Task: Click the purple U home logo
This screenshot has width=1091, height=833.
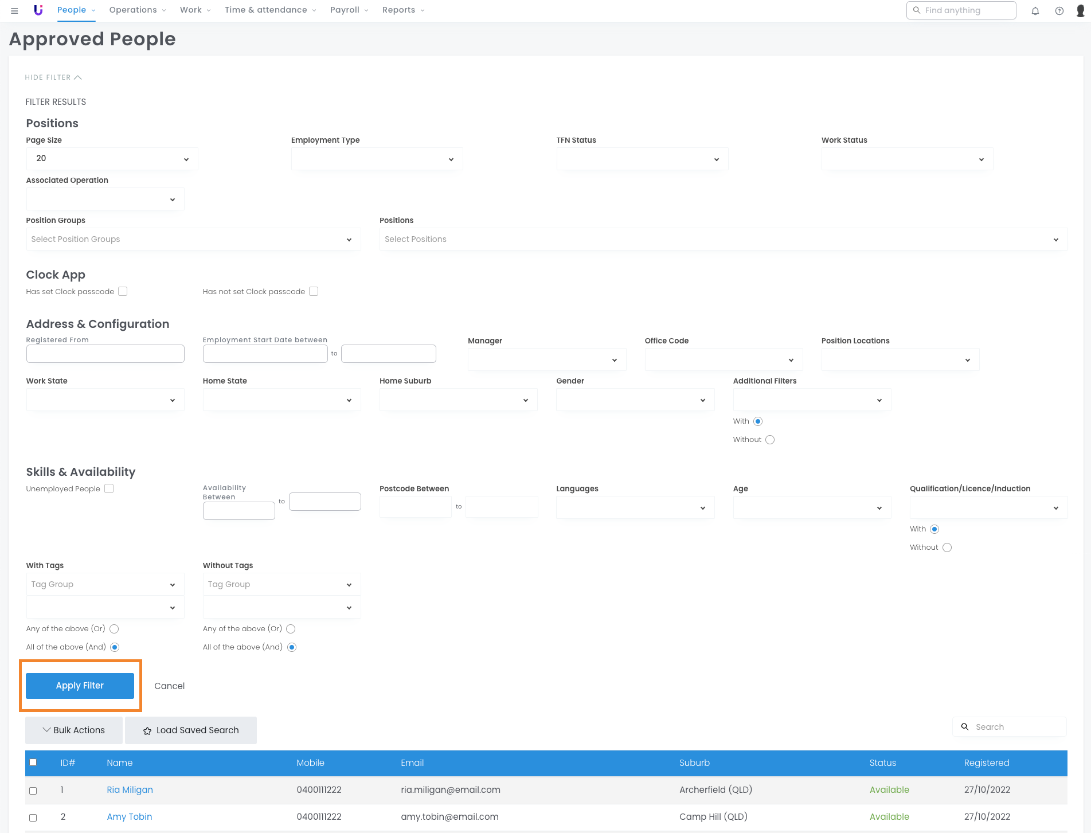Action: [x=38, y=10]
